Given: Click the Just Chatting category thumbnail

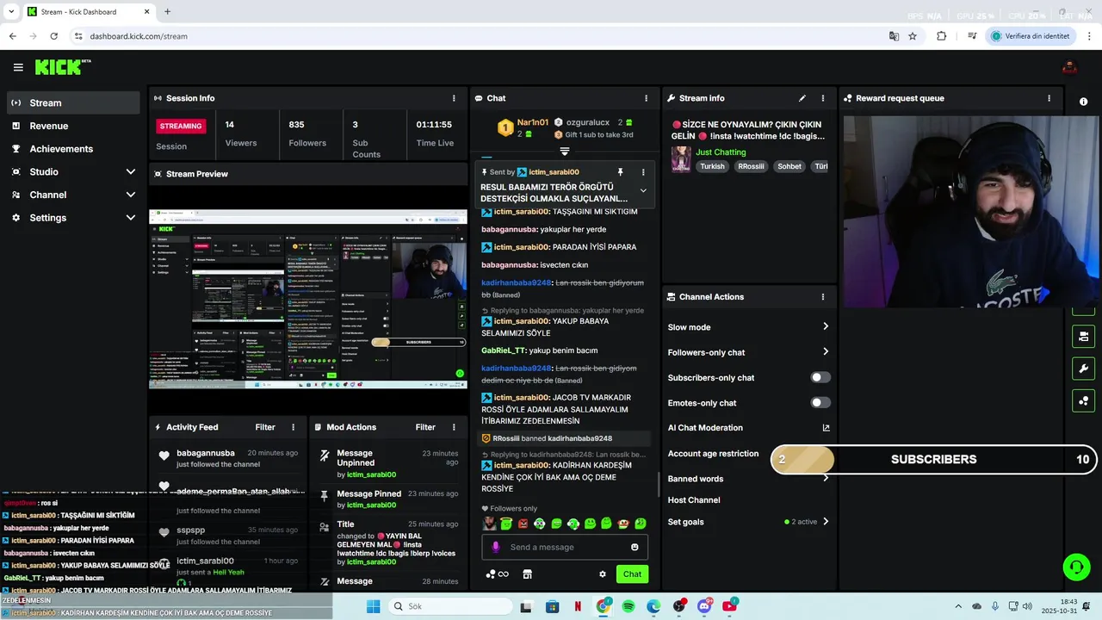Looking at the screenshot, I should coord(681,159).
